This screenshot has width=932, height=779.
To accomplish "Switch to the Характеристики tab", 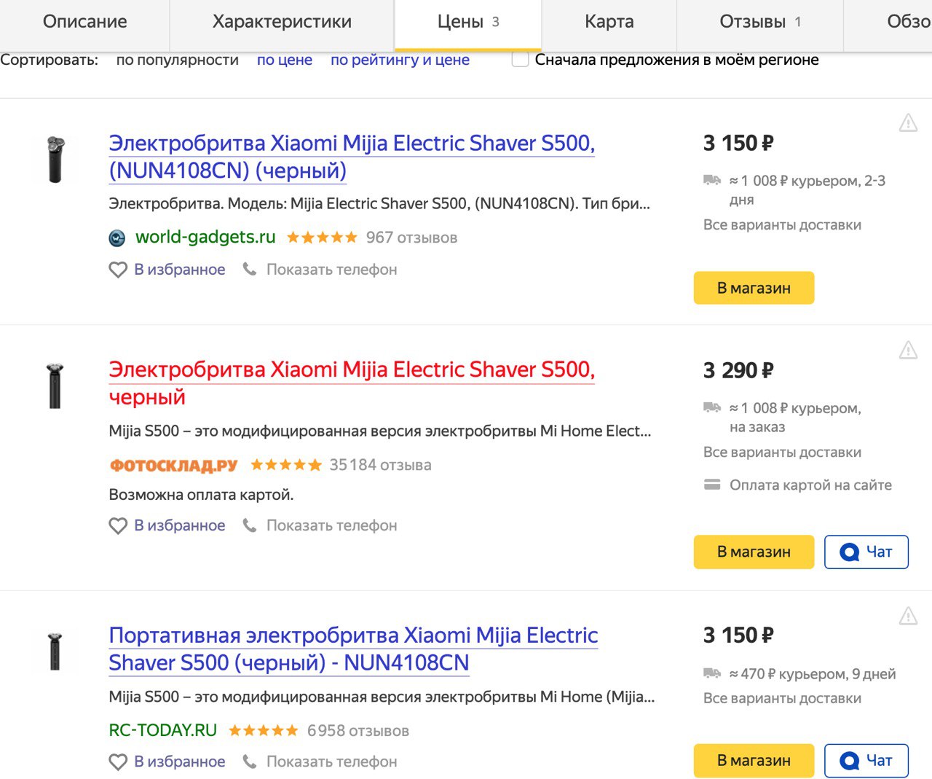I will point(282,22).
